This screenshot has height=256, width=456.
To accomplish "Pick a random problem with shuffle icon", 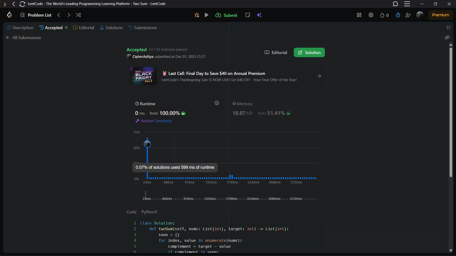I will pos(78,15).
